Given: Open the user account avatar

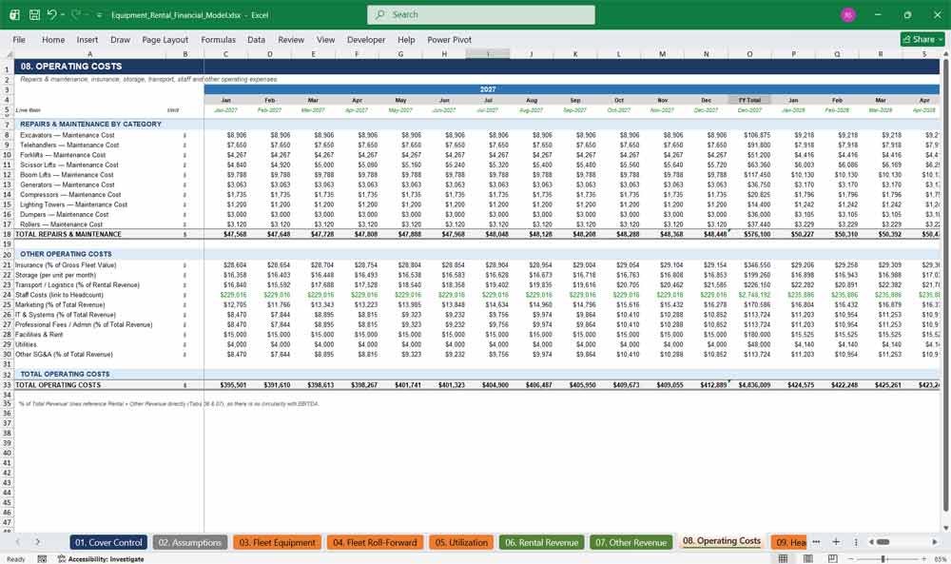Looking at the screenshot, I should pyautogui.click(x=848, y=14).
